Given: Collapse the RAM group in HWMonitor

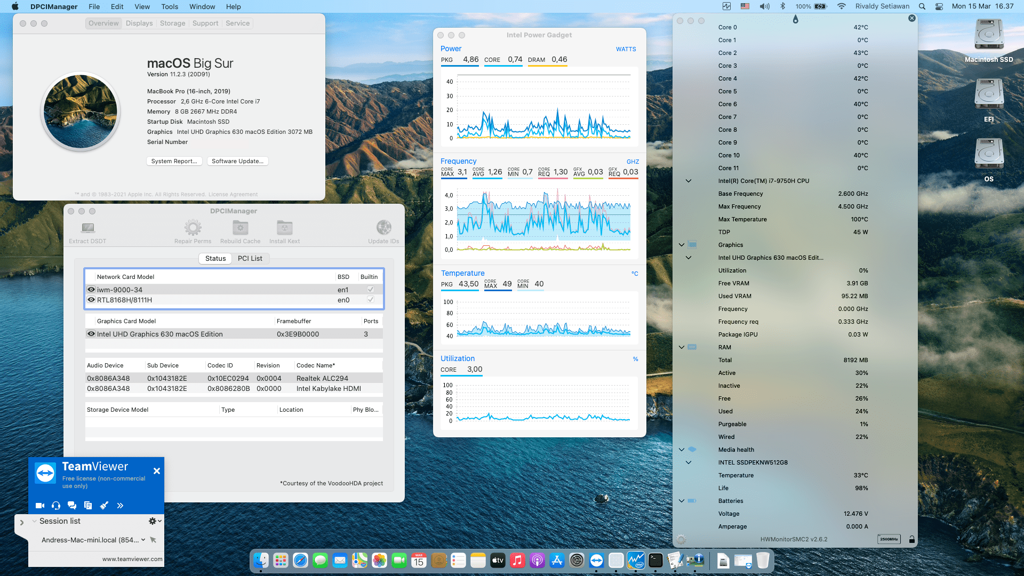Looking at the screenshot, I should click(682, 347).
